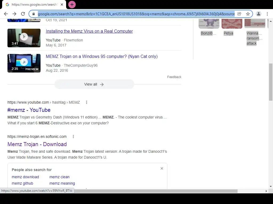Click the Aug 22, 2016 date text
Screen dimensions: 273x204
point(57,70)
